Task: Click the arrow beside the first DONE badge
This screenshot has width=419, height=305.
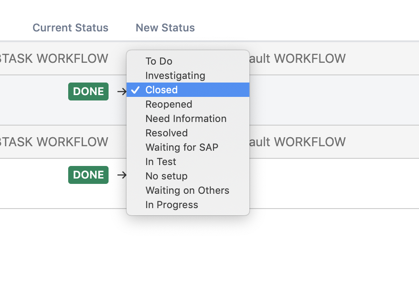Action: pos(122,91)
